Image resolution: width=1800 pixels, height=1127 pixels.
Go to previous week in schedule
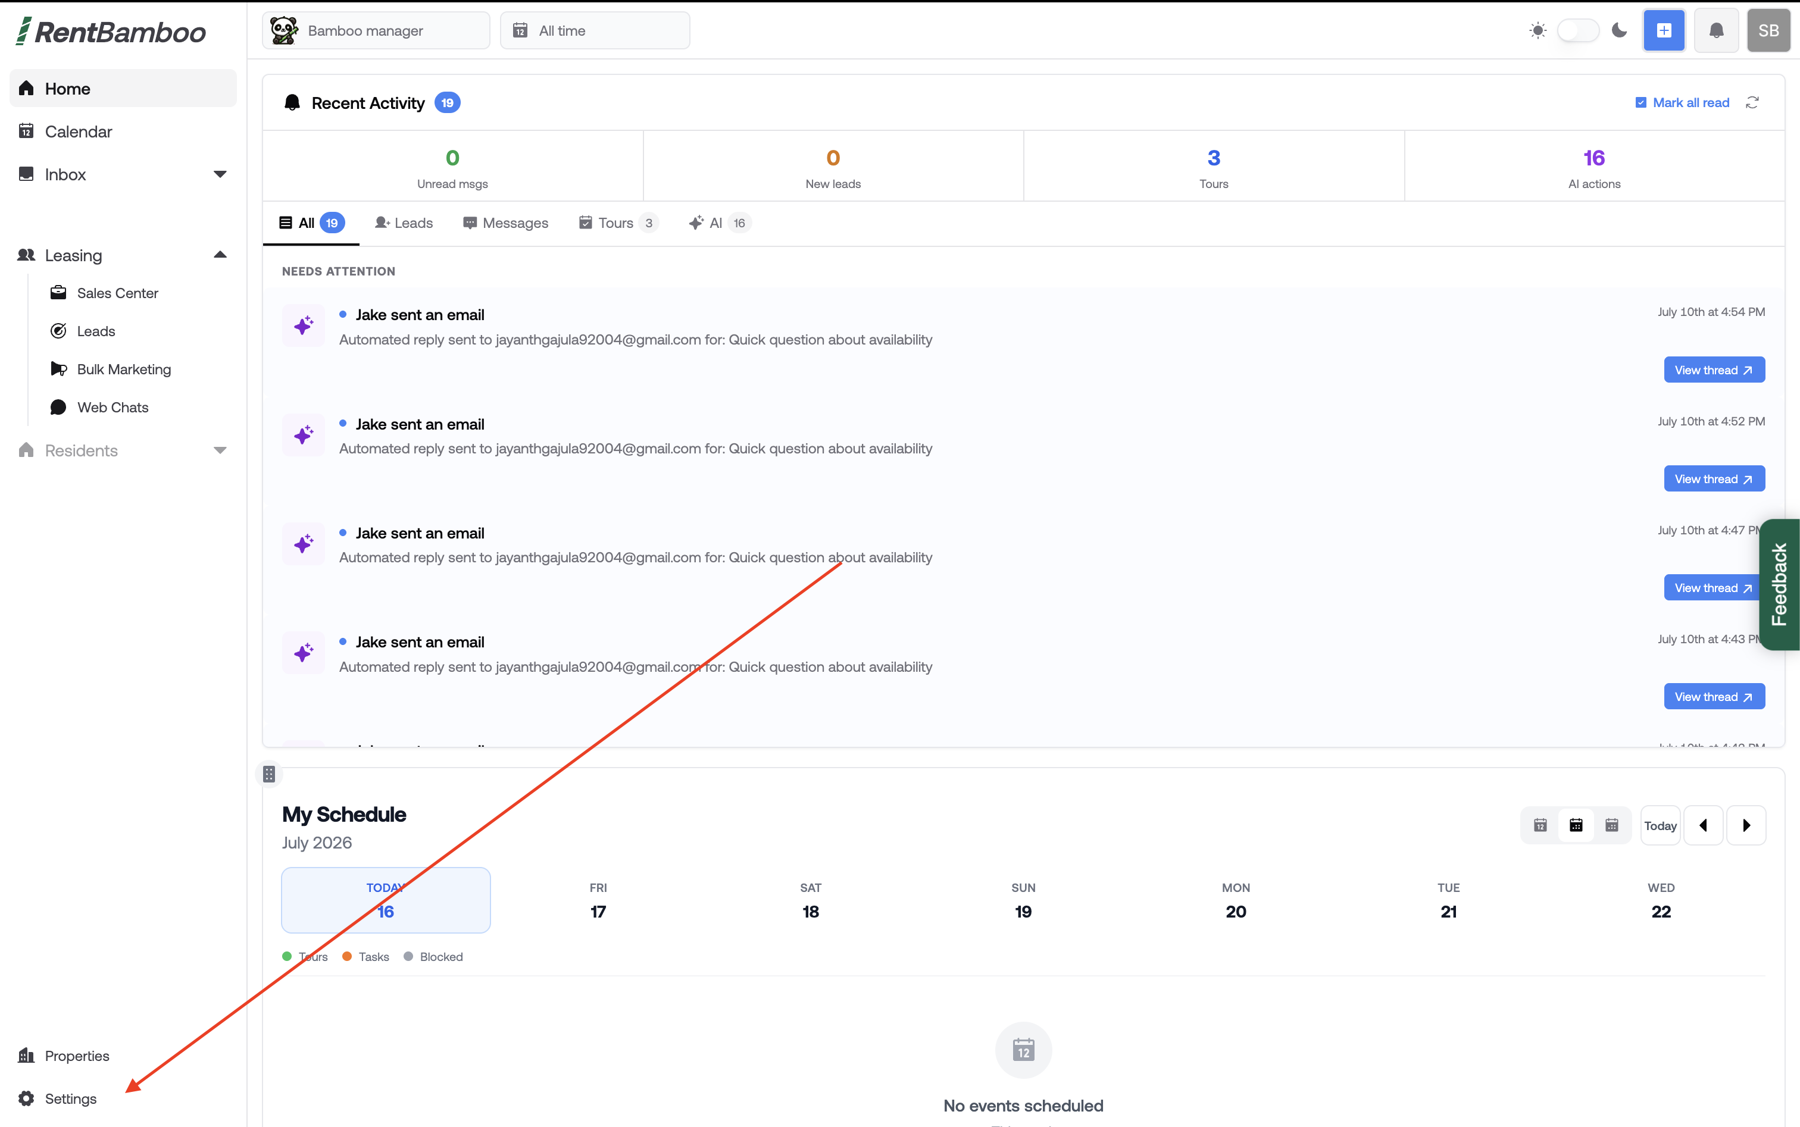pos(1703,825)
